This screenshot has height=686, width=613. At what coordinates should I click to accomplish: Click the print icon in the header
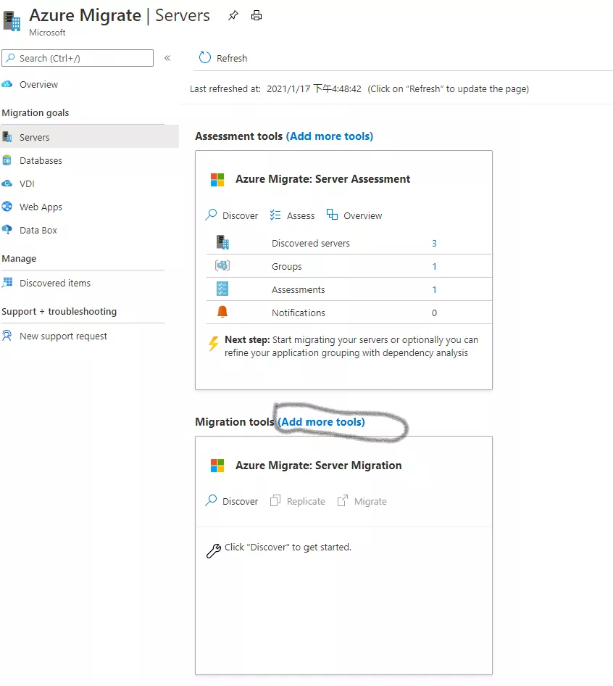(x=257, y=15)
